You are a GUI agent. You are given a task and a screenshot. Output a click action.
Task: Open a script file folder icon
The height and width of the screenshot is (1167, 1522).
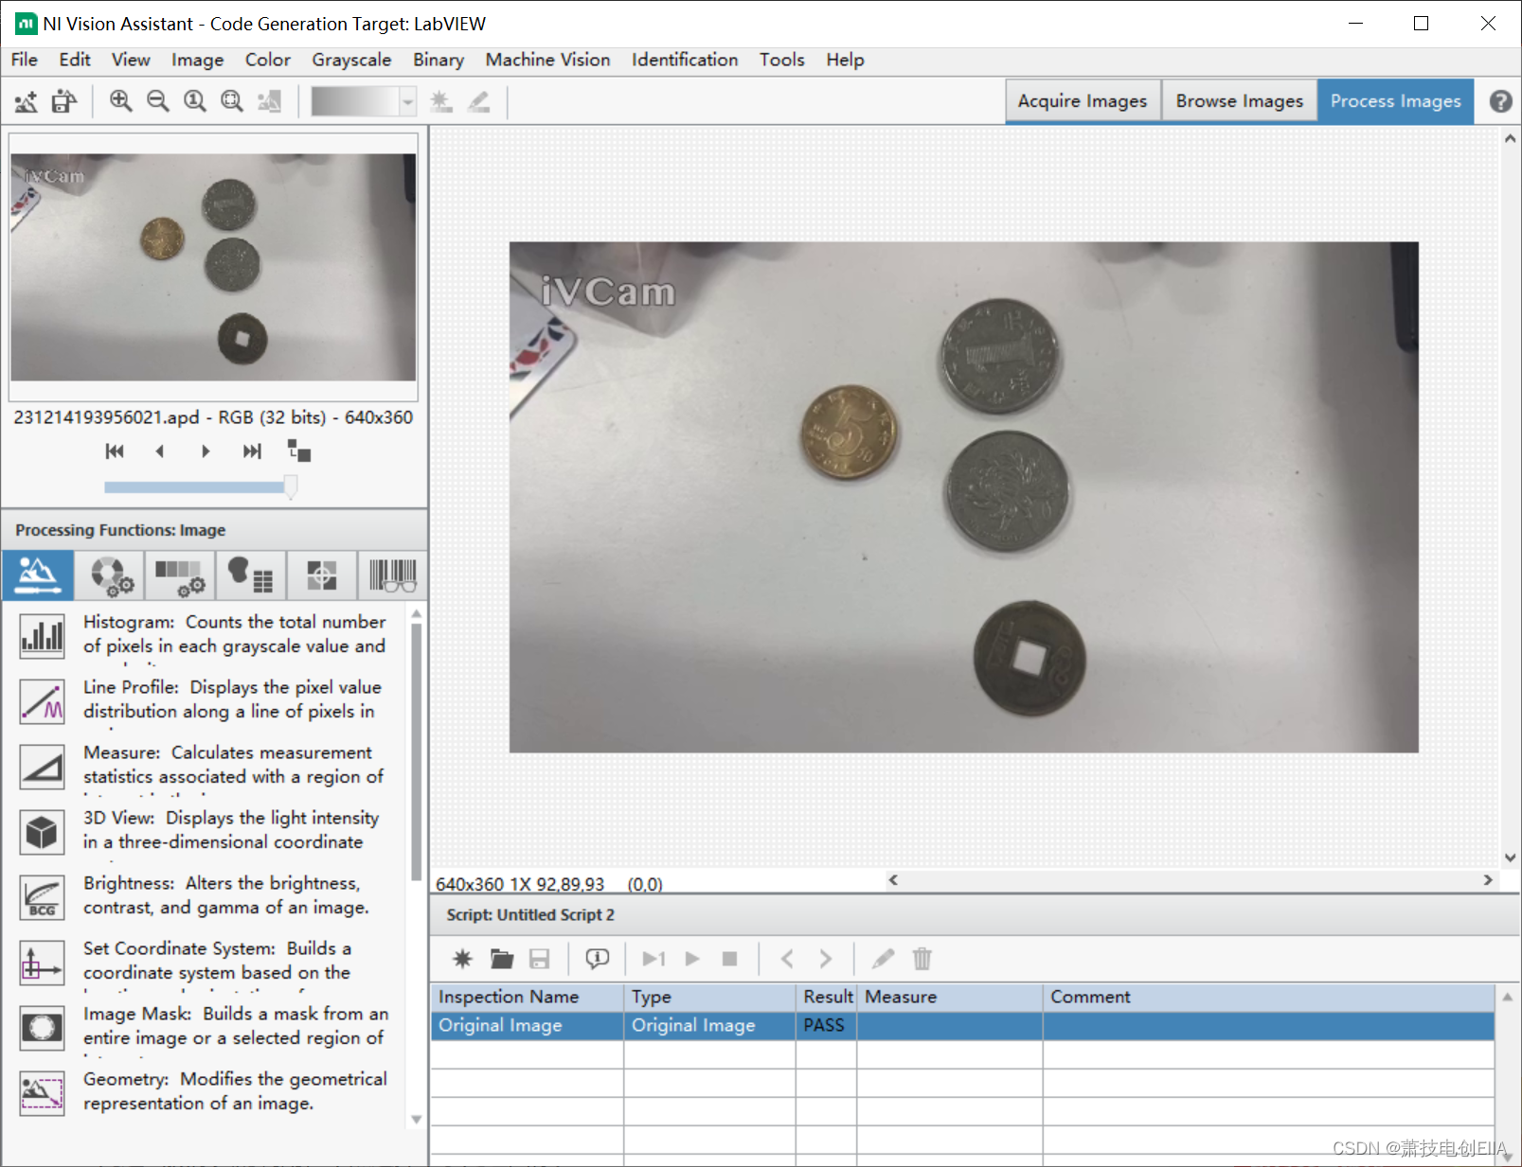coord(502,959)
